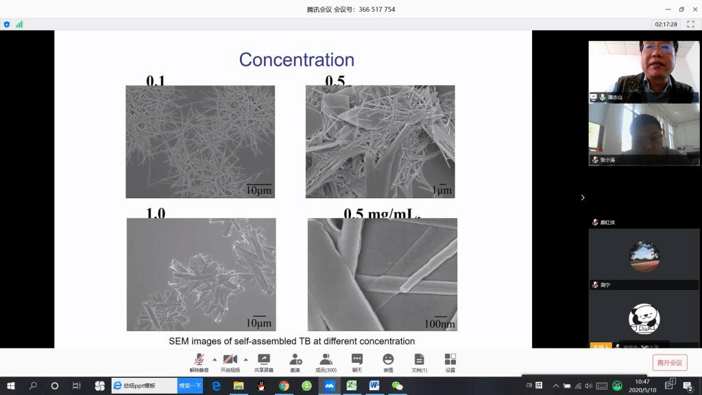The image size is (702, 395).
Task: Collapse the participant video sidebar arrow
Action: pos(583,197)
